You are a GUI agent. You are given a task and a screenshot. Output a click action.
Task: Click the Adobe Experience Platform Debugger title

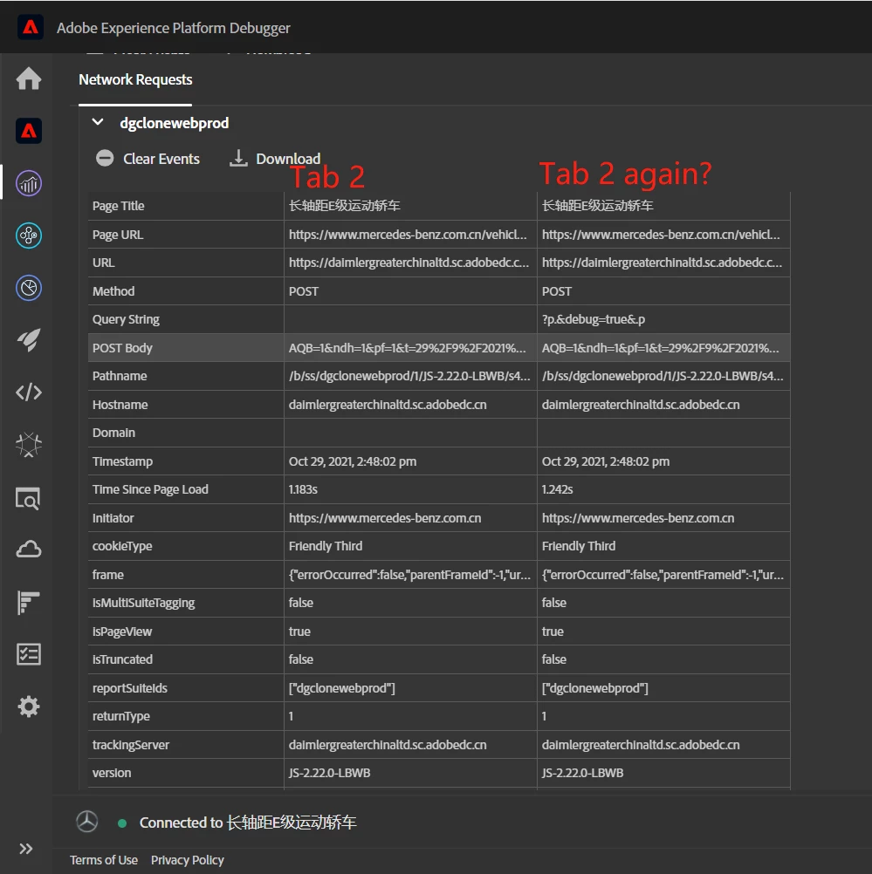click(174, 28)
